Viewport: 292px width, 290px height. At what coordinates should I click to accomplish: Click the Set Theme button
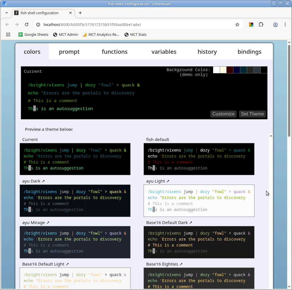[252, 114]
